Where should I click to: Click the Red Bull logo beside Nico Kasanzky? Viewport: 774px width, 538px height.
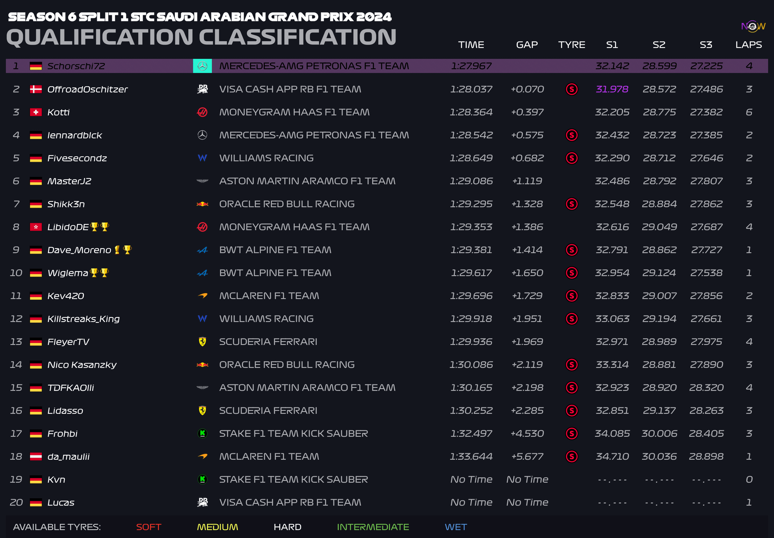coord(202,365)
